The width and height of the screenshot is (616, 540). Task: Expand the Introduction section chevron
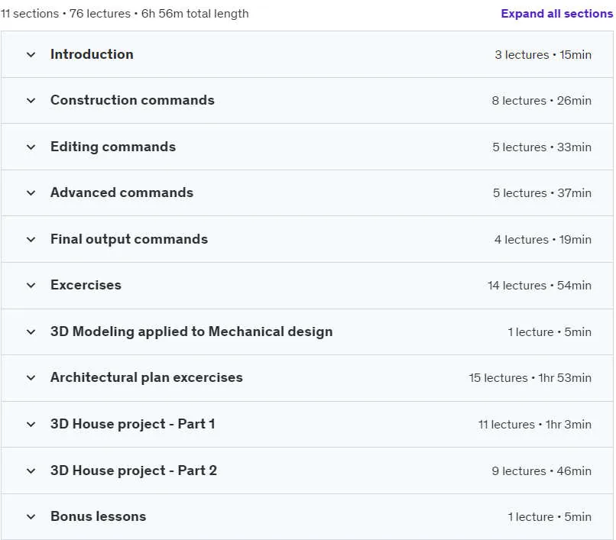(x=31, y=54)
